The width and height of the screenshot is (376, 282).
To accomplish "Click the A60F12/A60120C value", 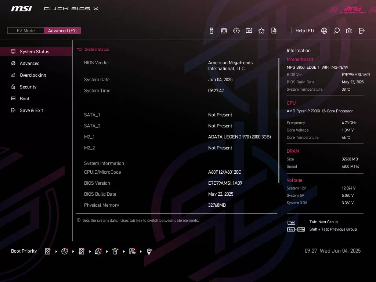I will (224, 172).
